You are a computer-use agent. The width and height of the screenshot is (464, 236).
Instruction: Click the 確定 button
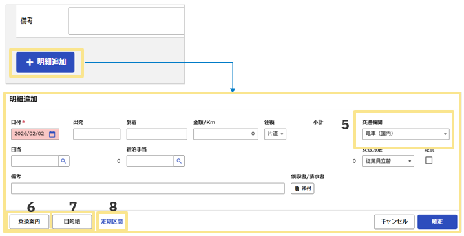click(x=437, y=222)
